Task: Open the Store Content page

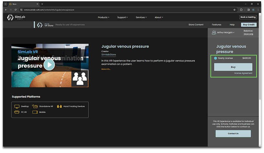Action: pos(196,25)
